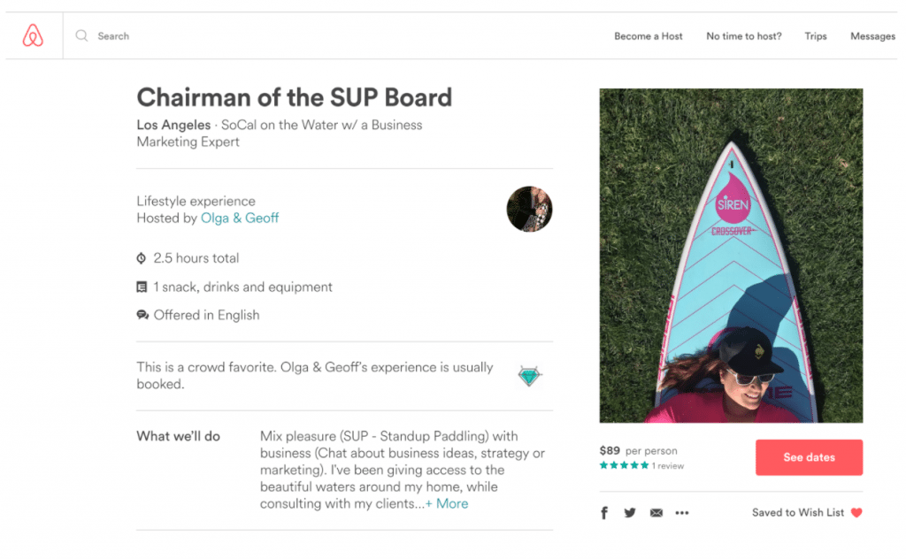Open more sharing options via ellipsis icon
The width and height of the screenshot is (906, 559).
(x=682, y=512)
